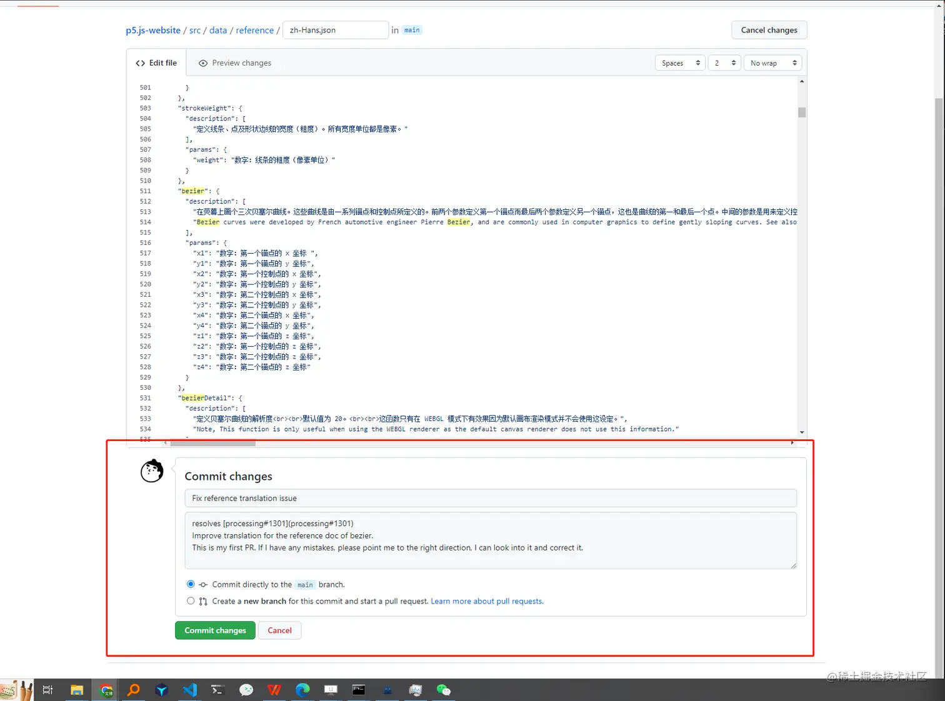This screenshot has width=945, height=701.
Task: Go to data folder breadcrumb
Action: click(x=218, y=30)
